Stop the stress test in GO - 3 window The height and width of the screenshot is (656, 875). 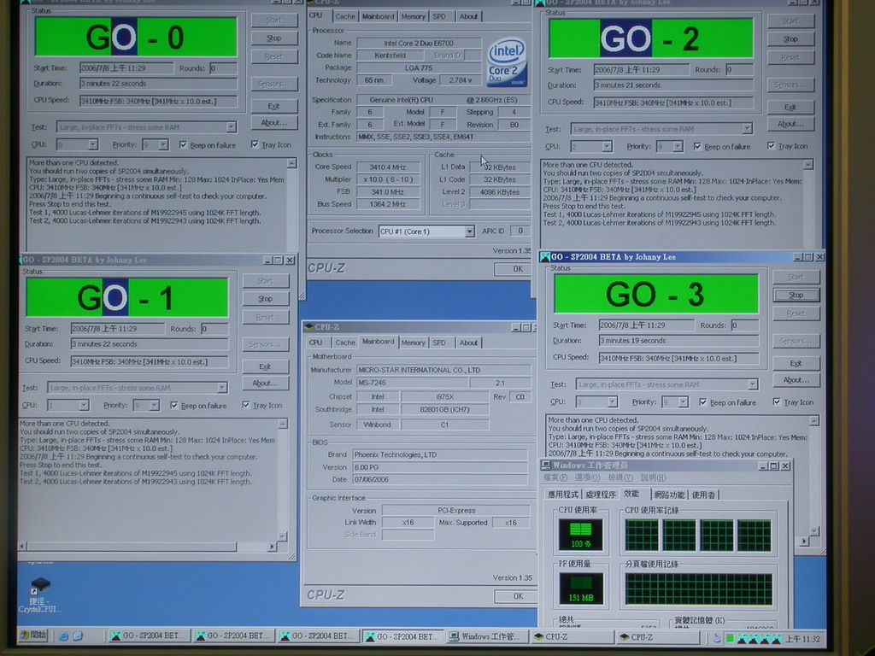(x=796, y=295)
